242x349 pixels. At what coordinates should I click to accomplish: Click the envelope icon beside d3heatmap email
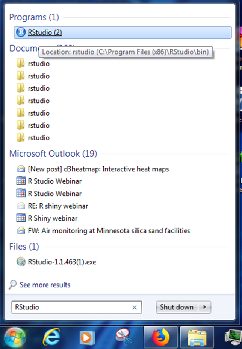tap(21, 169)
